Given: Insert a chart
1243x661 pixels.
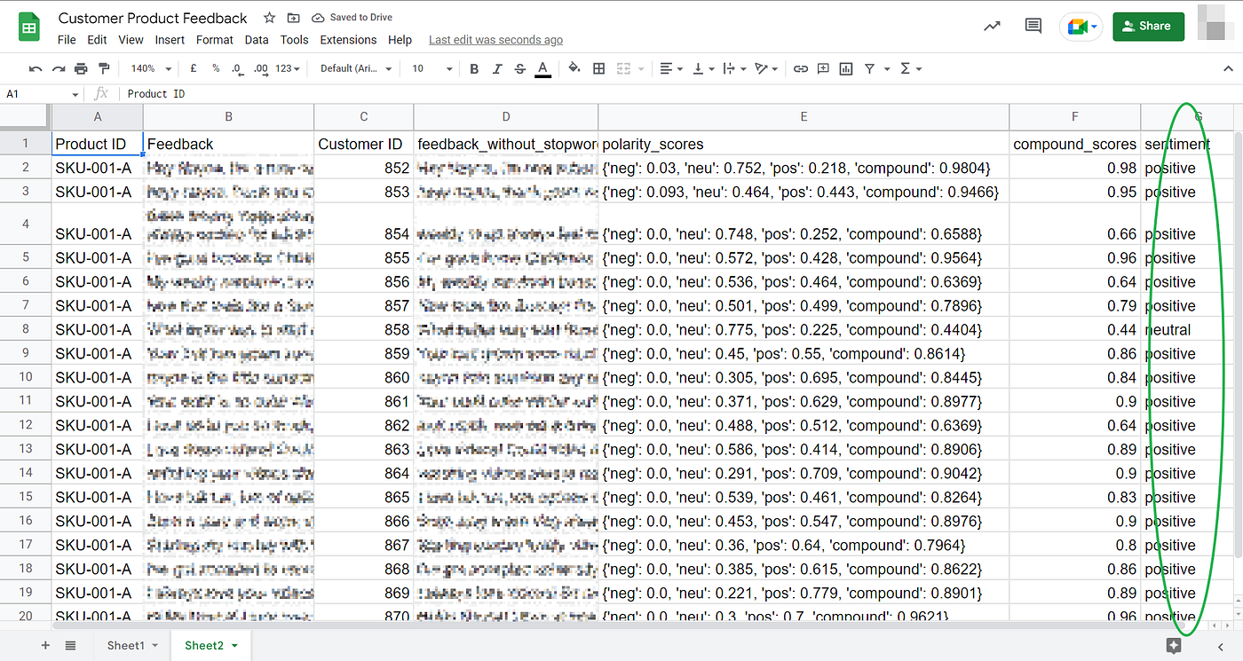Looking at the screenshot, I should (846, 68).
